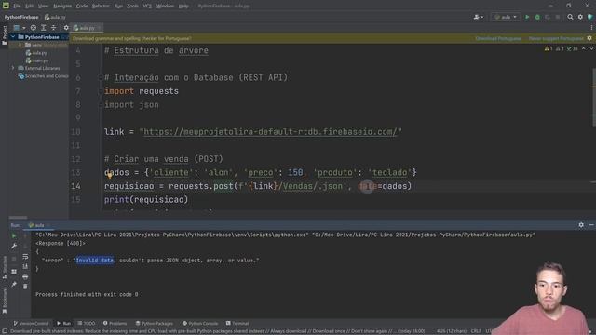Open the editor tabs more-options dots
The width and height of the screenshot is (596, 335).
pos(591,28)
